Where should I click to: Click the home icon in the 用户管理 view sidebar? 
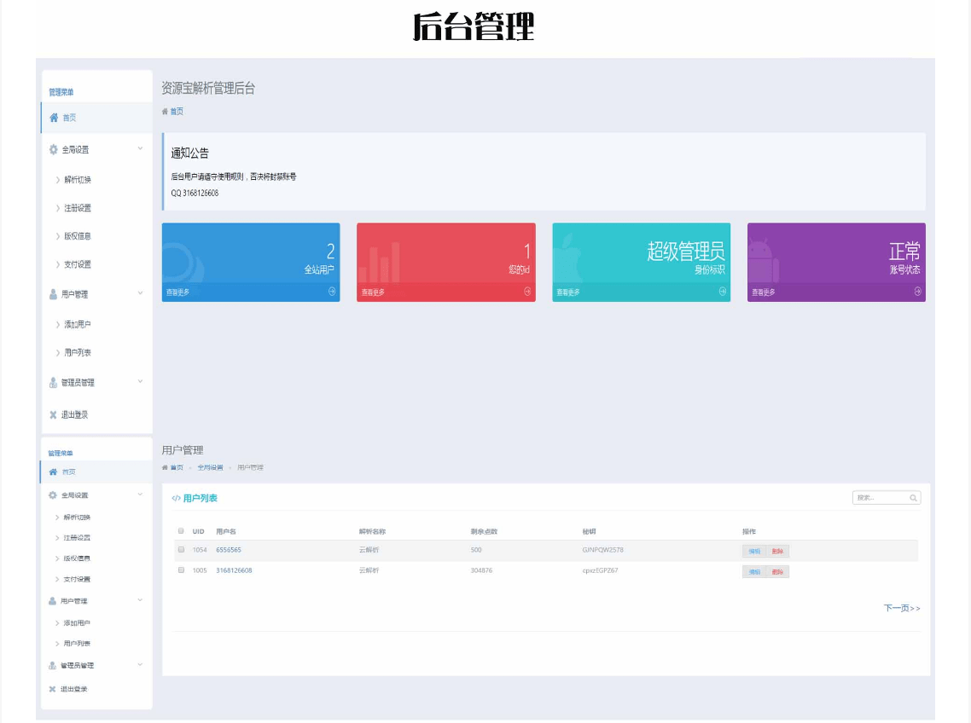point(53,471)
